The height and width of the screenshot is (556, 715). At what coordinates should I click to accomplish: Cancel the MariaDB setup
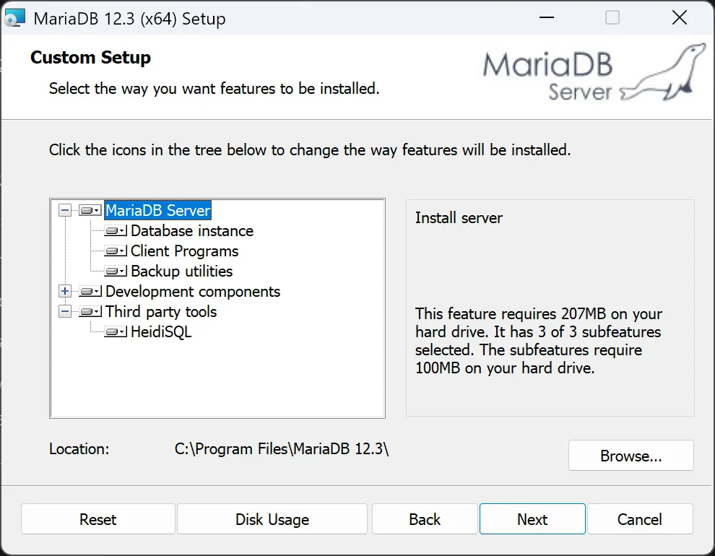coord(640,519)
